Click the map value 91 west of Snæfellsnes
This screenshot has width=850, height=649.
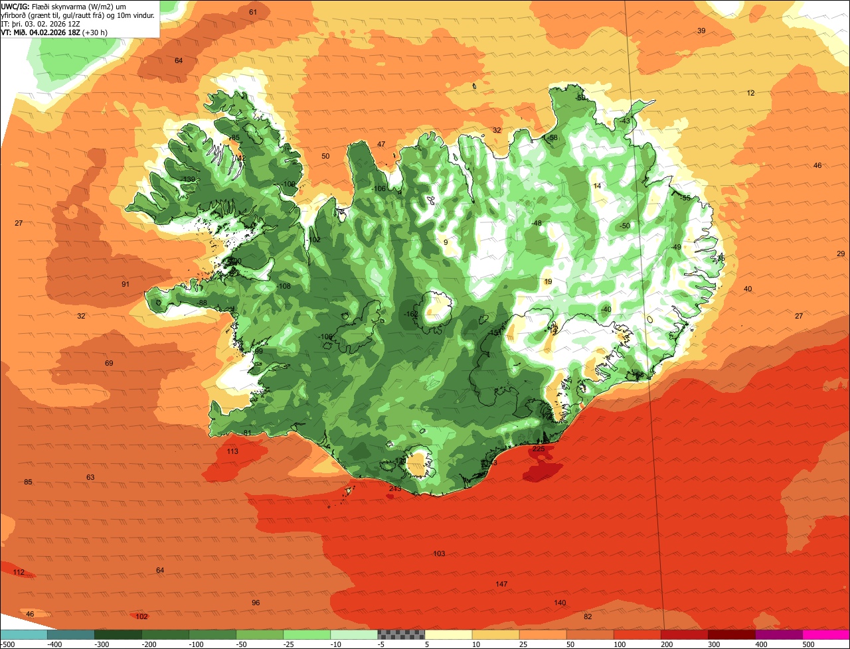pyautogui.click(x=126, y=284)
